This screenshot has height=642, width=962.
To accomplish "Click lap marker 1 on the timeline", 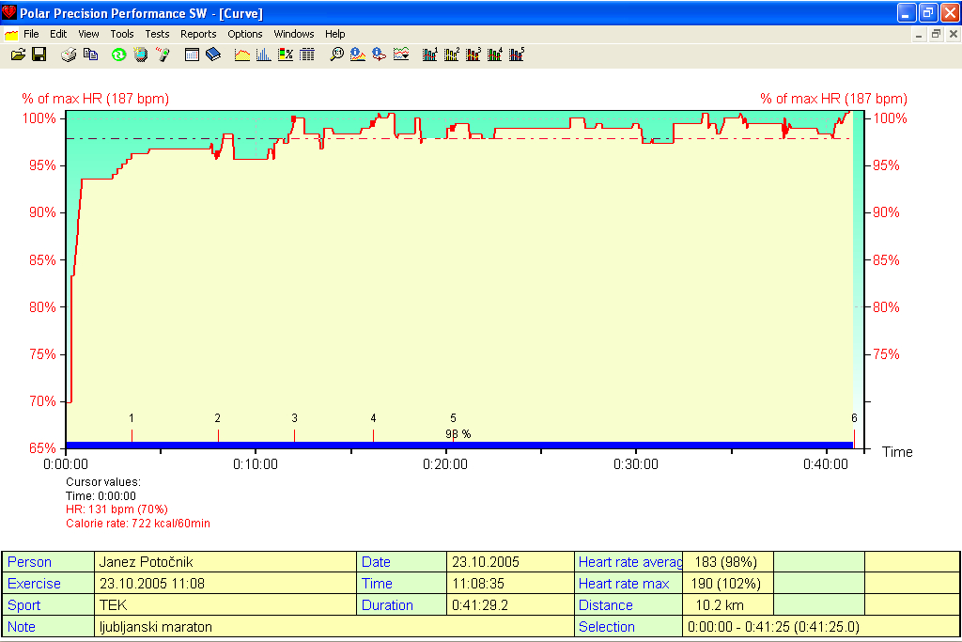I will (x=132, y=429).
